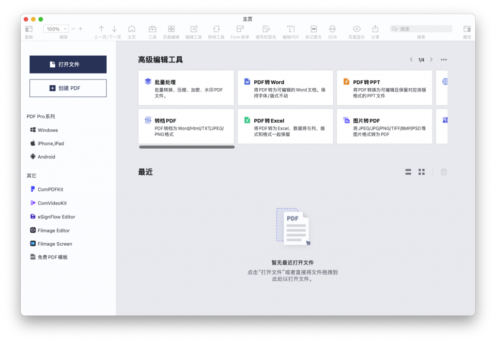Go to previous page with up arrow

pos(101,29)
